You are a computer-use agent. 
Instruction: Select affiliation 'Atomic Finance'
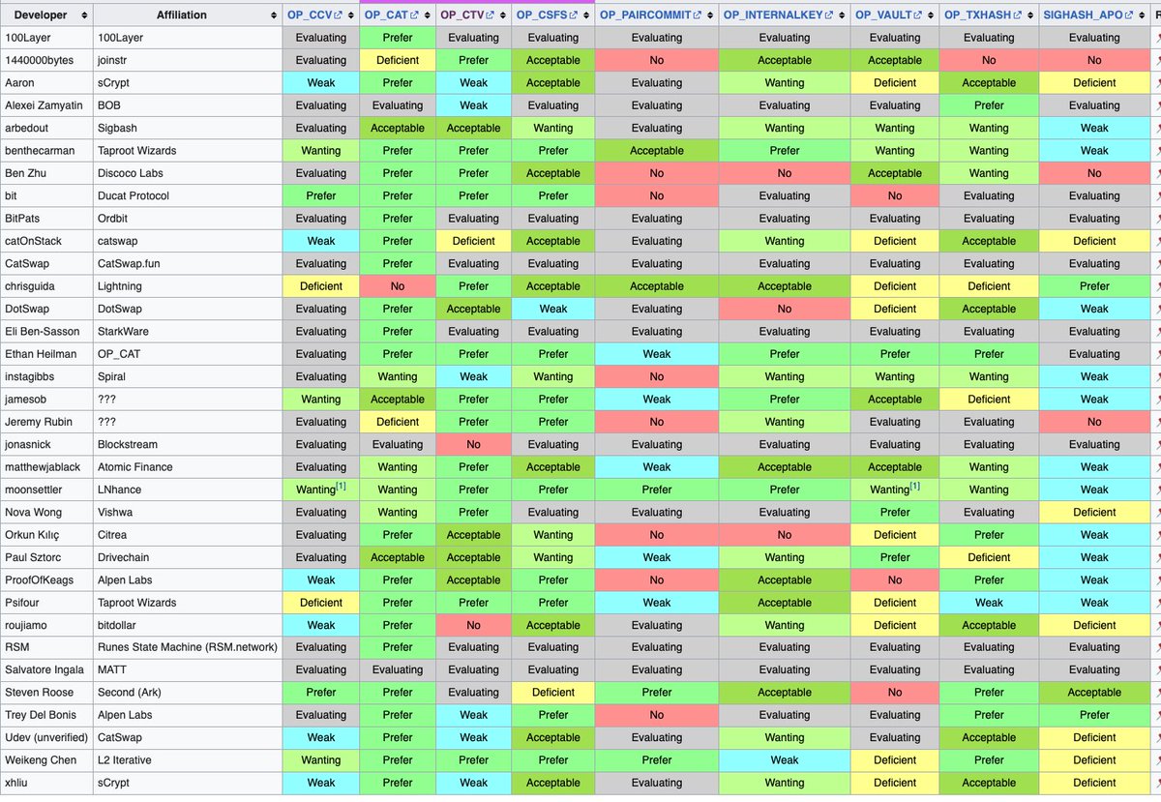[x=135, y=466]
